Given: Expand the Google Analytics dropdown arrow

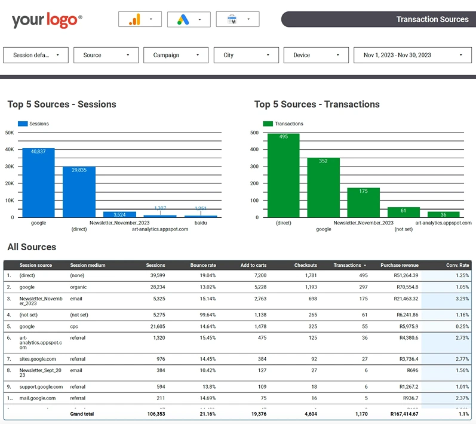Looking at the screenshot, I should tap(151, 20).
